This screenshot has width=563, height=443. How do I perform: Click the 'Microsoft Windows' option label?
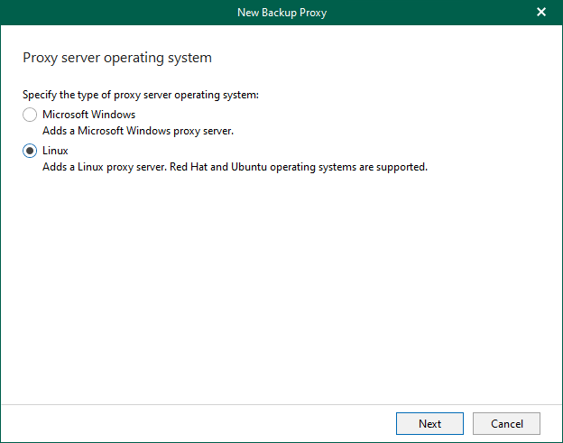tap(88, 115)
